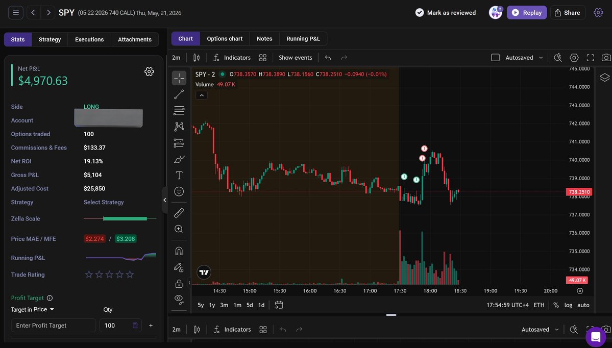Switch to the Stats tab
612x348 pixels.
(17, 39)
